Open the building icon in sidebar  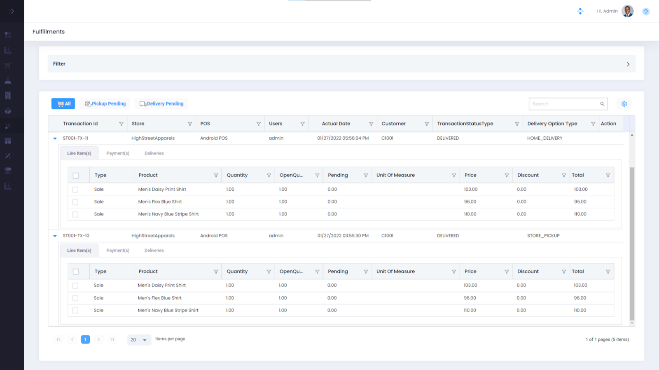(x=8, y=96)
